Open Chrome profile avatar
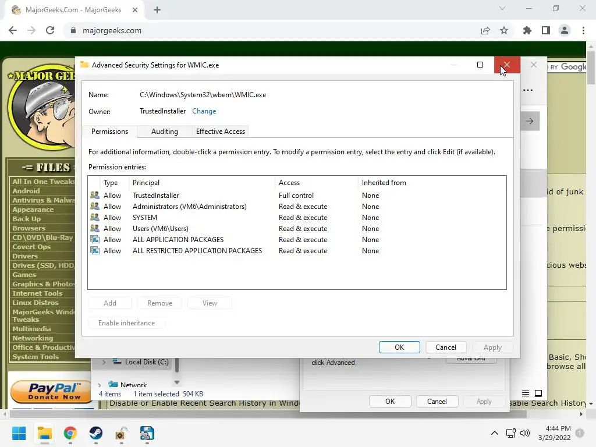The image size is (596, 447). [565, 30]
